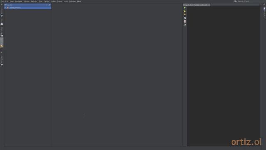Viewport: 266px width, 150px height.
Task: Open the Refactor menu
Action: point(34,2)
